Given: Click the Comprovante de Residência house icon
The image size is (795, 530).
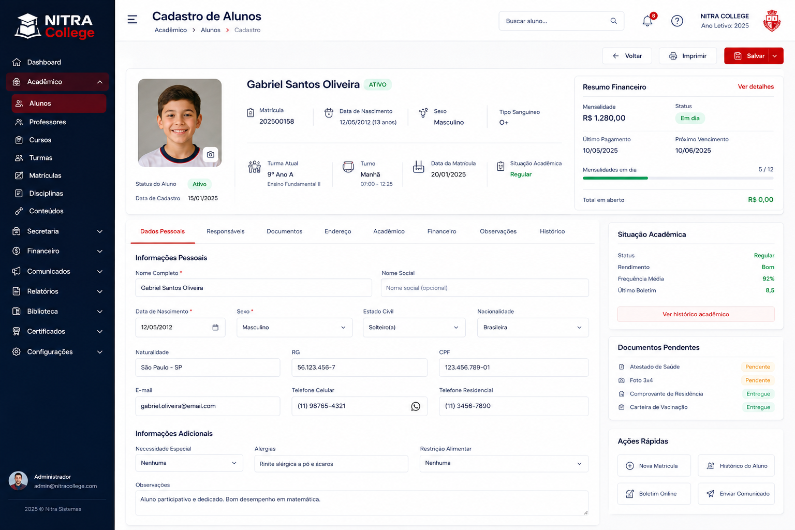Looking at the screenshot, I should 622,394.
